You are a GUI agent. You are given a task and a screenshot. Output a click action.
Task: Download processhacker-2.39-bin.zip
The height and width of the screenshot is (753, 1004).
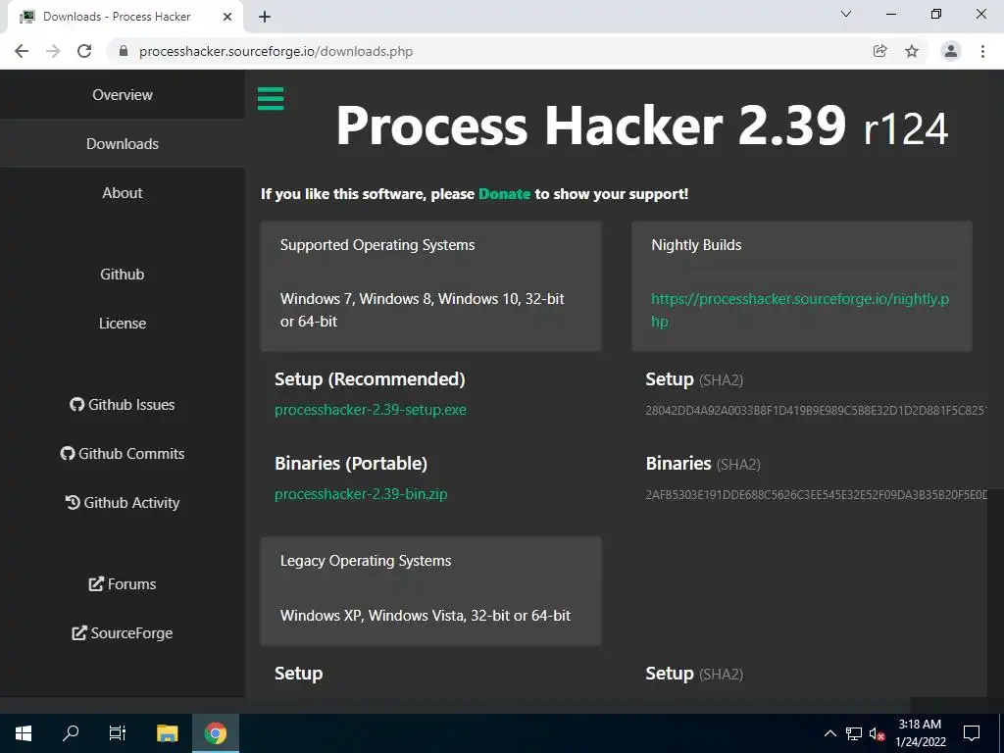coord(361,494)
